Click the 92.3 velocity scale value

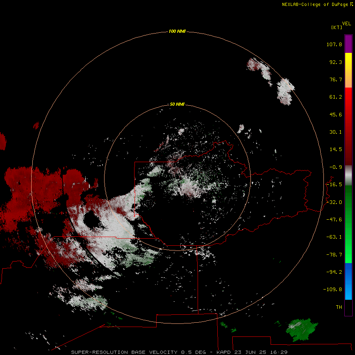pyautogui.click(x=336, y=62)
